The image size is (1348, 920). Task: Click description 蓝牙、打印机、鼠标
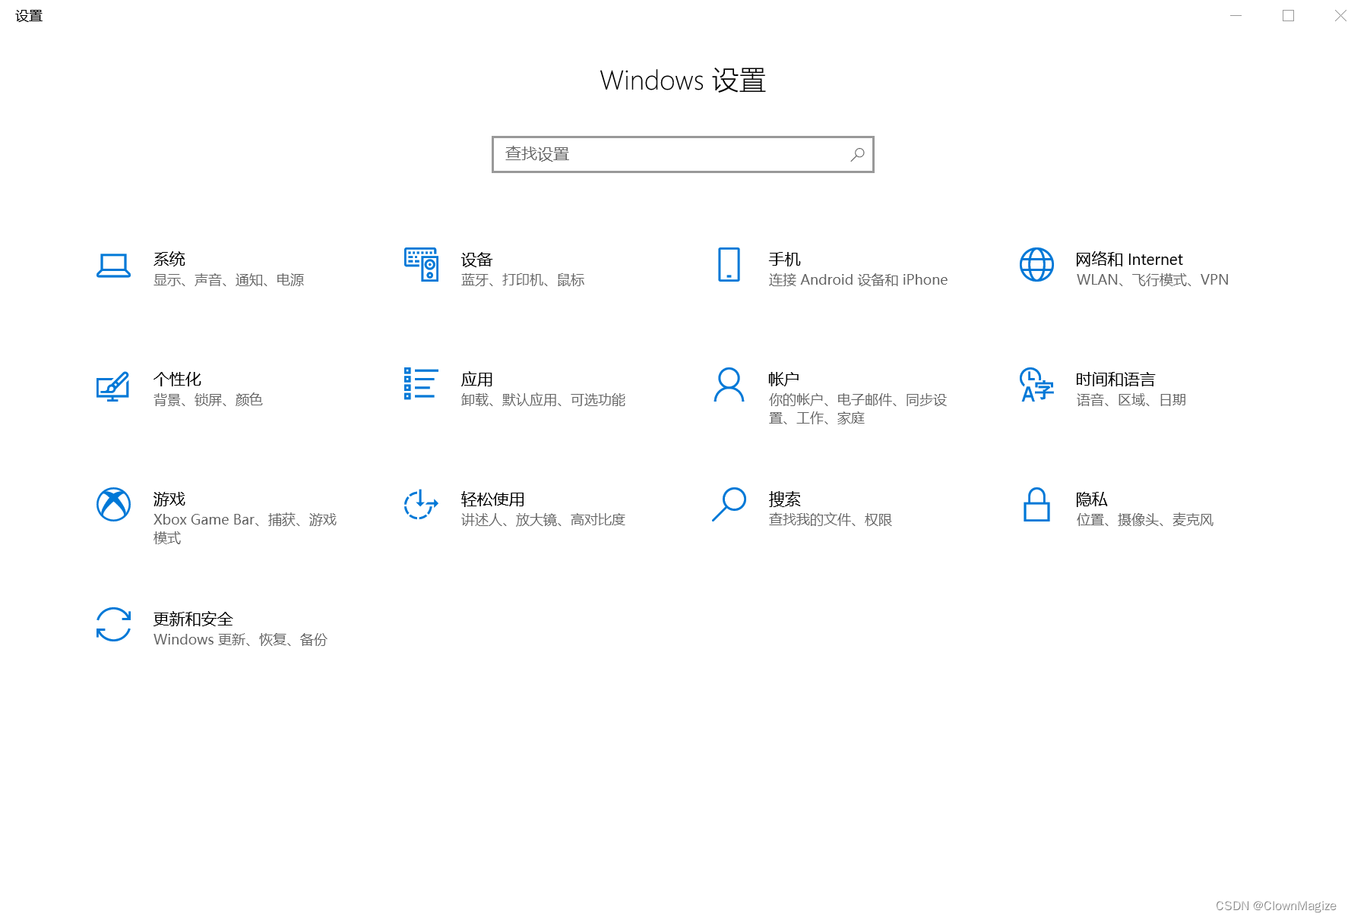523,280
